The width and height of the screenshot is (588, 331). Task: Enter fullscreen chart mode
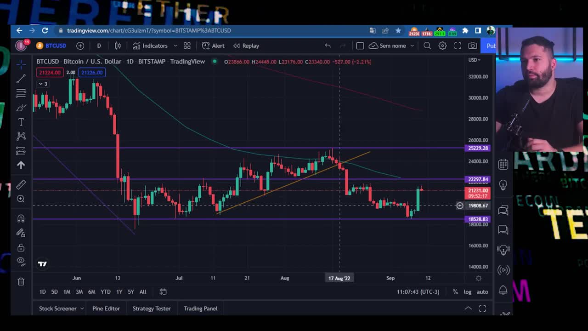(x=458, y=46)
